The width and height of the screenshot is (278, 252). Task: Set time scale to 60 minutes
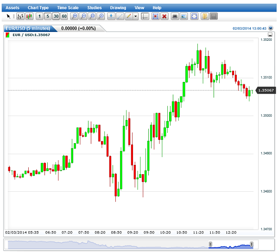pos(64,17)
